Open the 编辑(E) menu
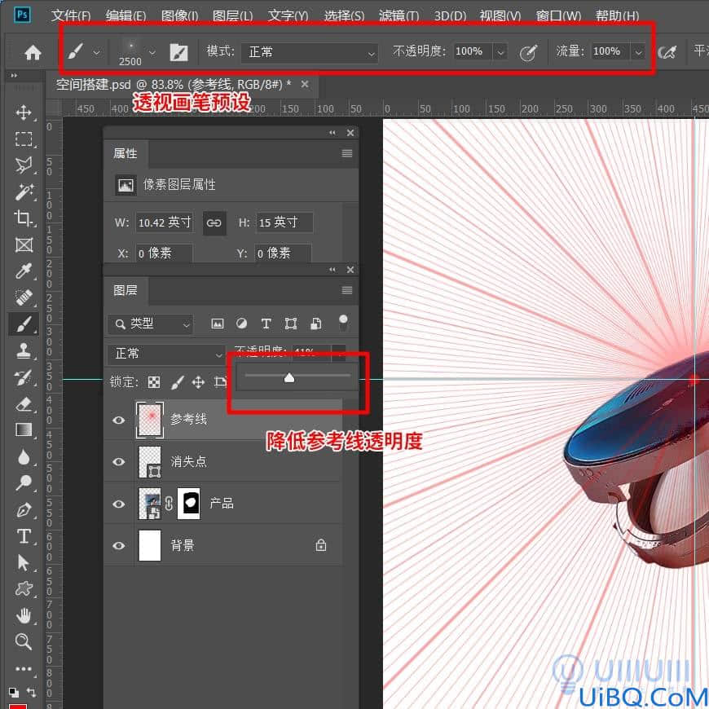 click(126, 15)
